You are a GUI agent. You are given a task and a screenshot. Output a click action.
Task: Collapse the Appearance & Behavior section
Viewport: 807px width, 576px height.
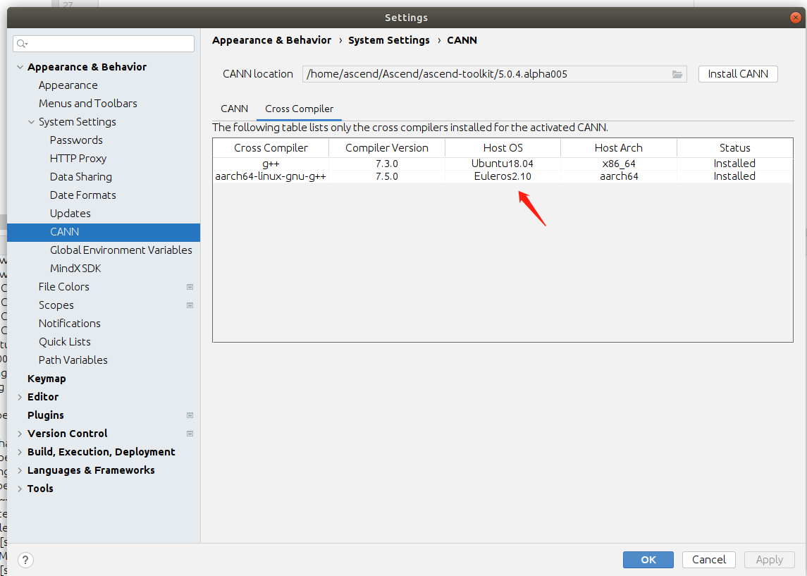click(x=19, y=67)
